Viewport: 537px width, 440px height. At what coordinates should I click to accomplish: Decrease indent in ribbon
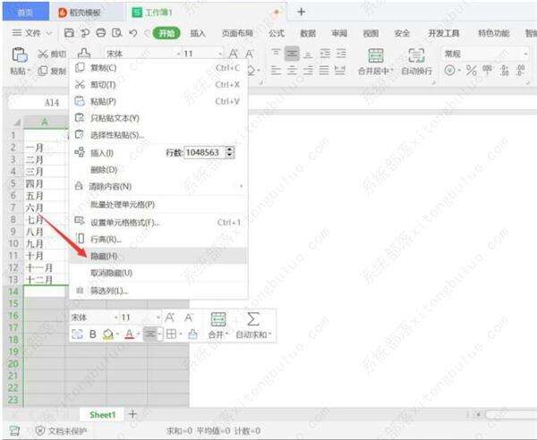click(x=325, y=54)
